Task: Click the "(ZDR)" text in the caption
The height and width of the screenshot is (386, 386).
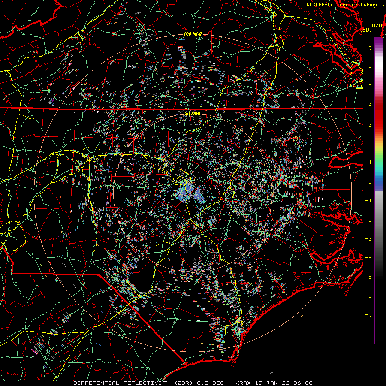Action: click(x=184, y=383)
